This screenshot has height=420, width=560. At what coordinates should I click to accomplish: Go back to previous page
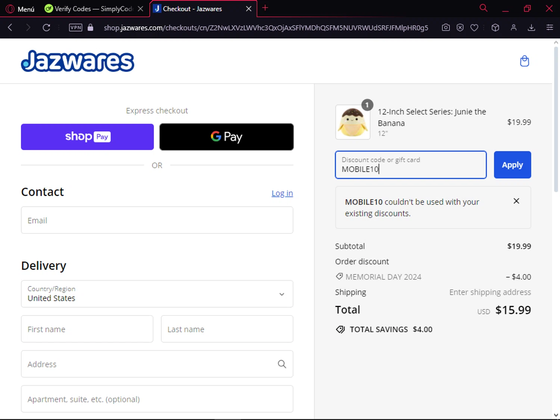[10, 27]
